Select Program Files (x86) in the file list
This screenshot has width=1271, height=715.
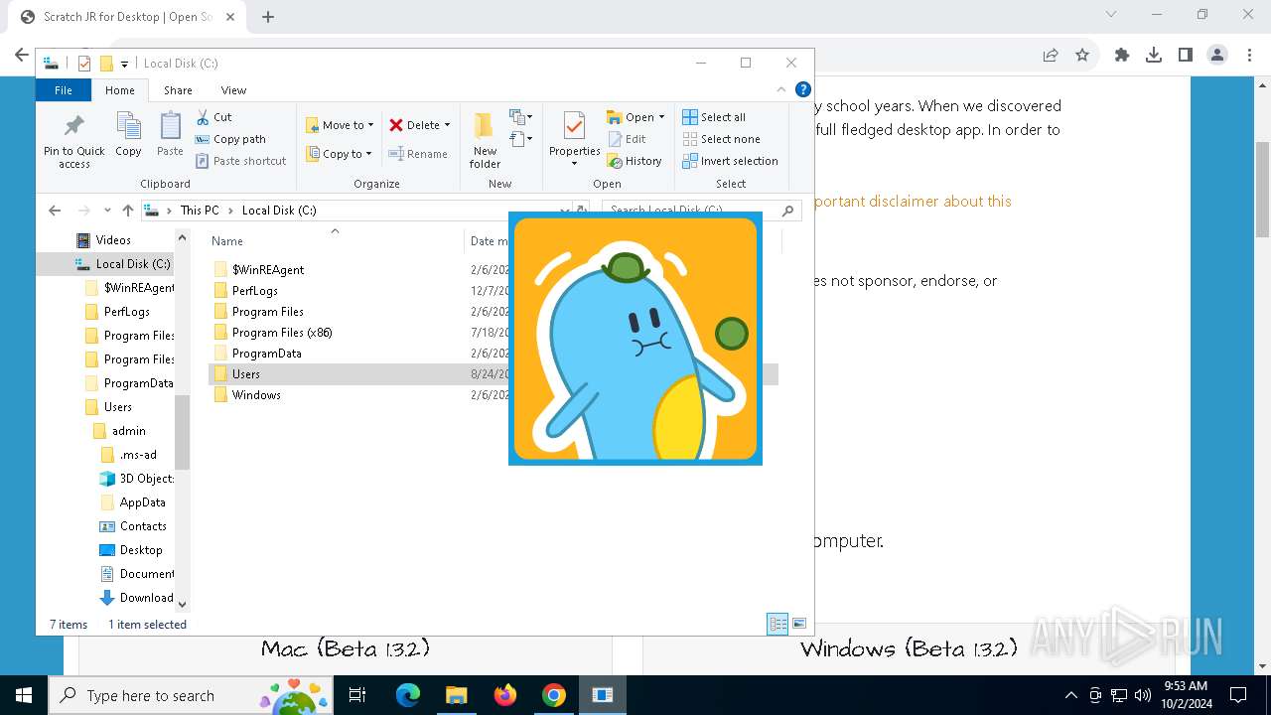point(282,333)
